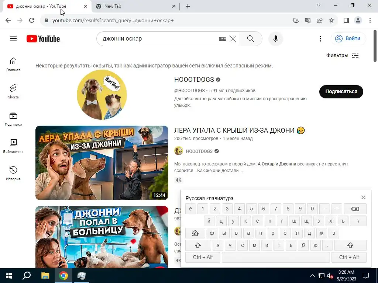Go to Главная in the sidebar
The image size is (378, 283).
(13, 64)
